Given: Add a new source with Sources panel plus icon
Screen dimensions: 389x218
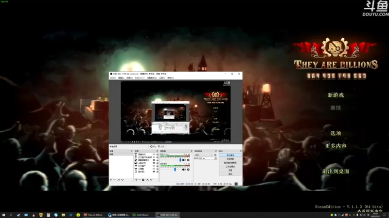Looking at the screenshot, I should pyautogui.click(x=136, y=180).
